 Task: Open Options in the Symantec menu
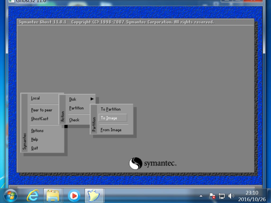pos(37,131)
